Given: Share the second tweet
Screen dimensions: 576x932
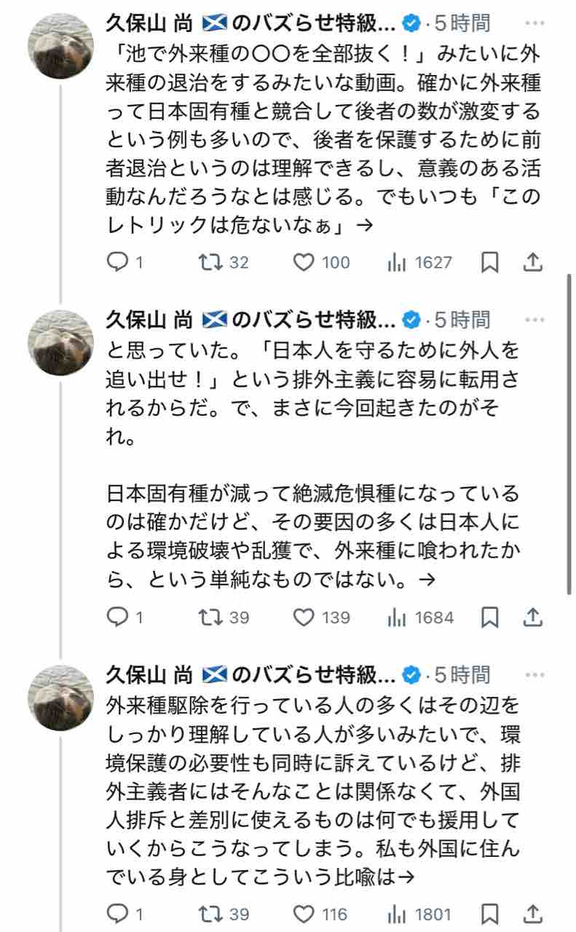Looking at the screenshot, I should click(533, 617).
